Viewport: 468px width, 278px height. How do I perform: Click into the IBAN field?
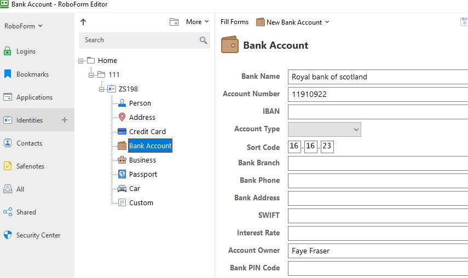point(378,112)
